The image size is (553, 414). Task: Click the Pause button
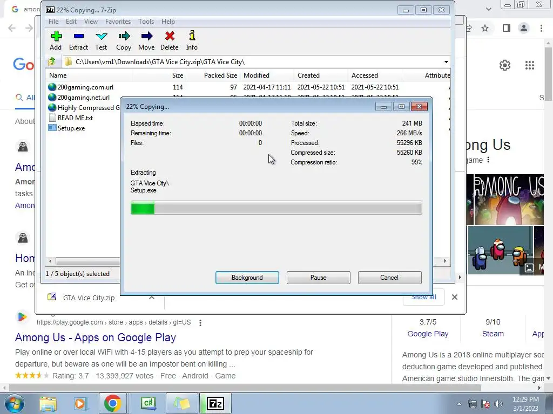tap(319, 278)
